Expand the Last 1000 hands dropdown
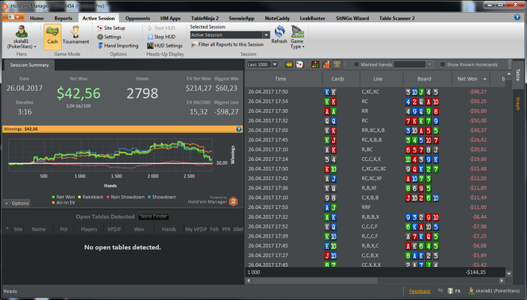Viewport: 527px width, 300px height. [275, 65]
